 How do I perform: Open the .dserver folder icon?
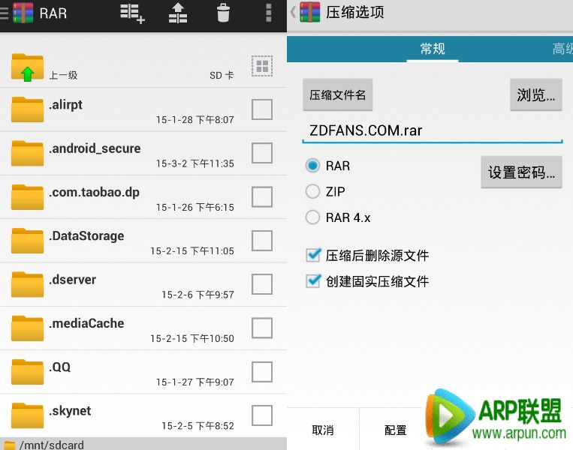(27, 284)
